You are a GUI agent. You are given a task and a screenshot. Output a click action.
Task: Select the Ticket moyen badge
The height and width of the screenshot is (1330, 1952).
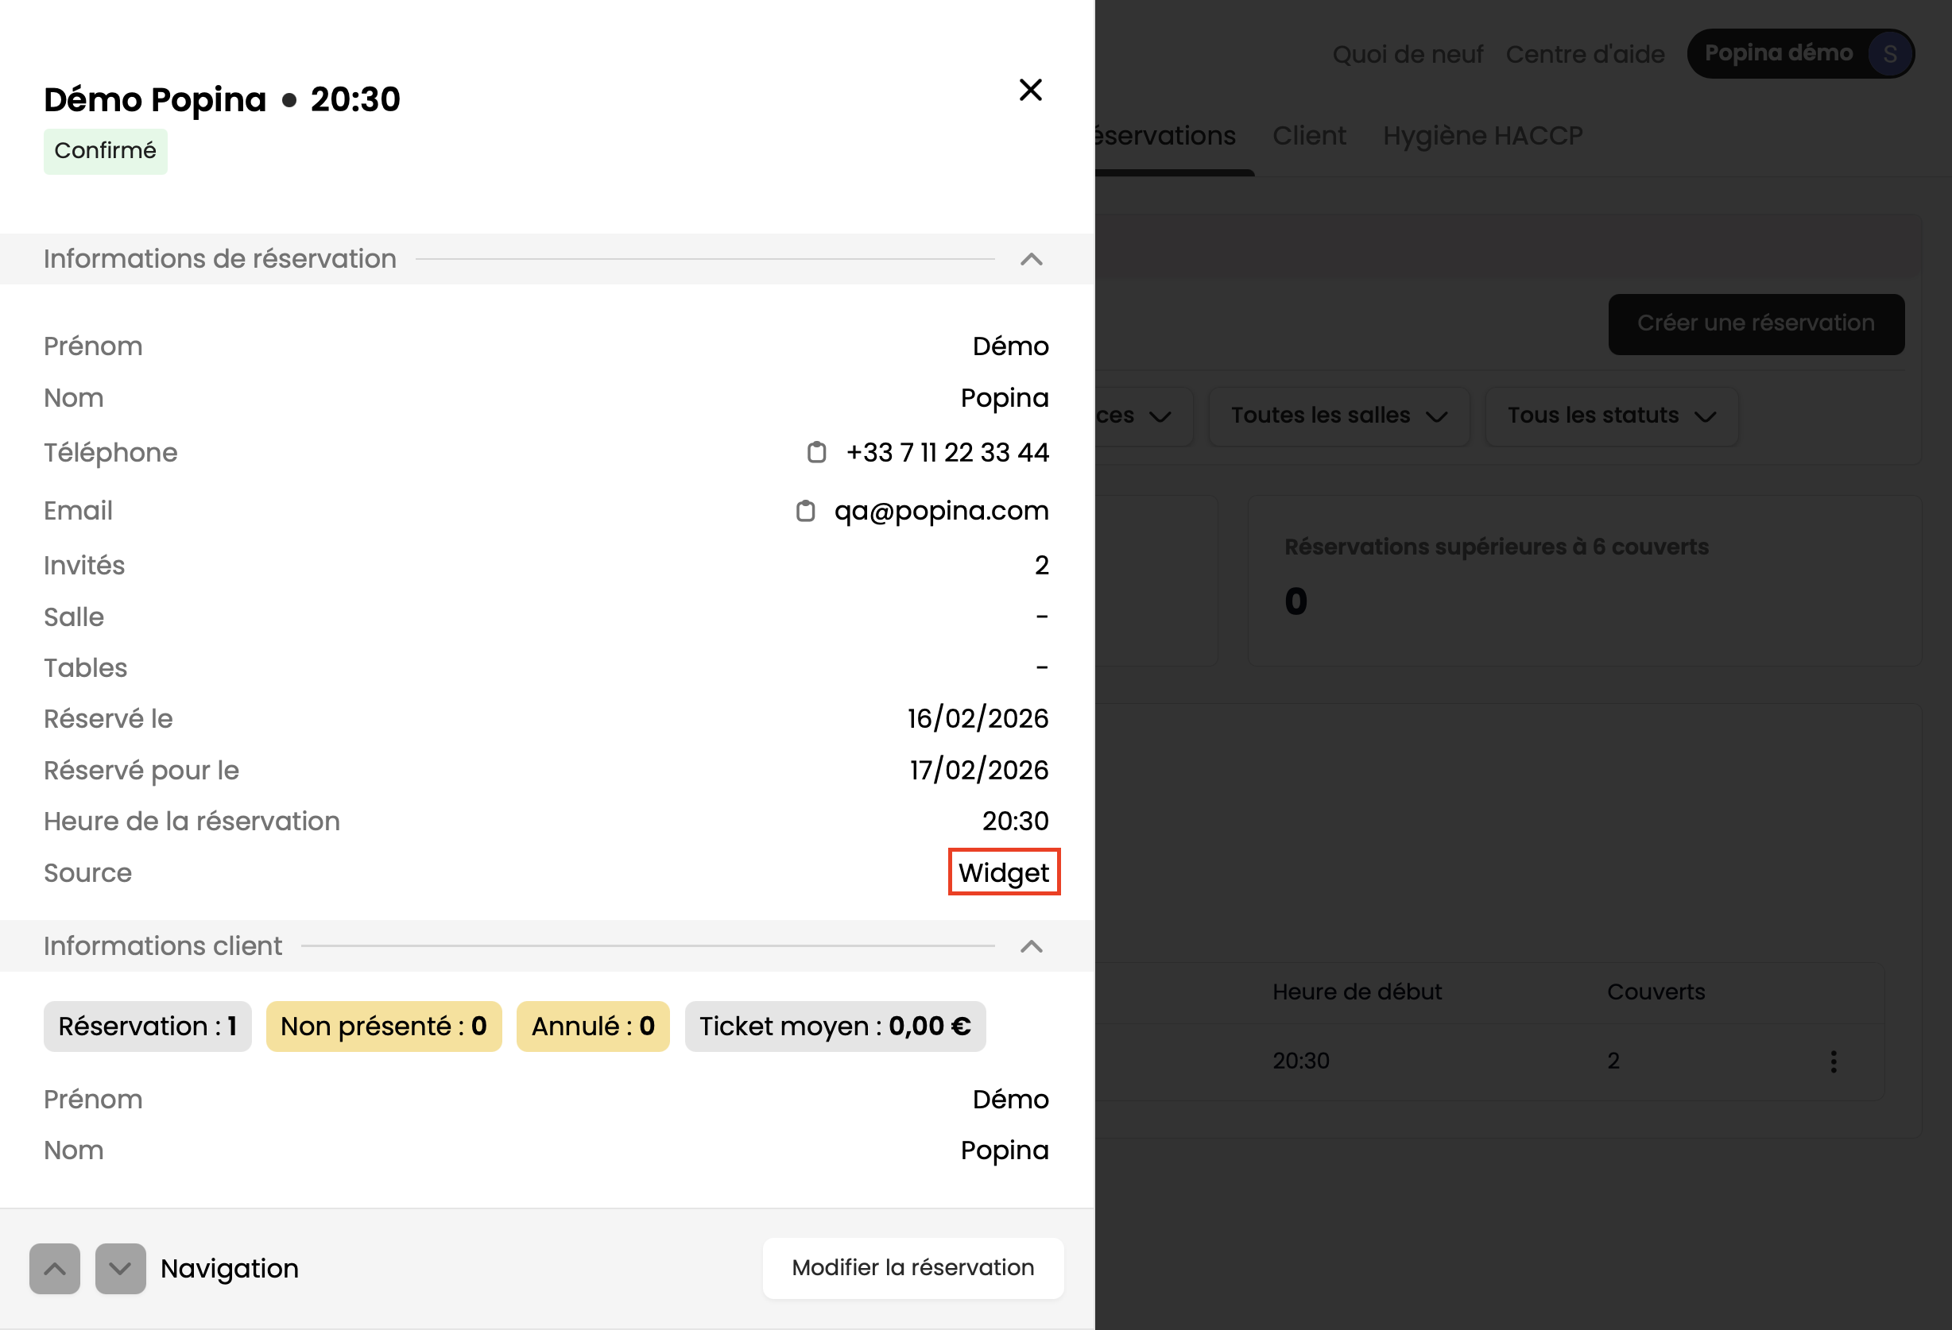[835, 1026]
